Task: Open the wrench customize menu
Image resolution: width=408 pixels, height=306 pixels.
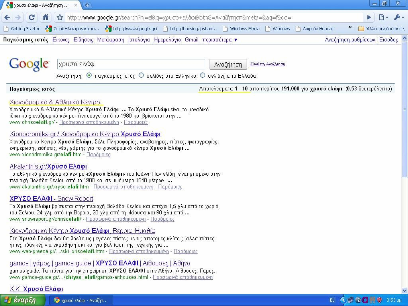Action: (x=398, y=18)
